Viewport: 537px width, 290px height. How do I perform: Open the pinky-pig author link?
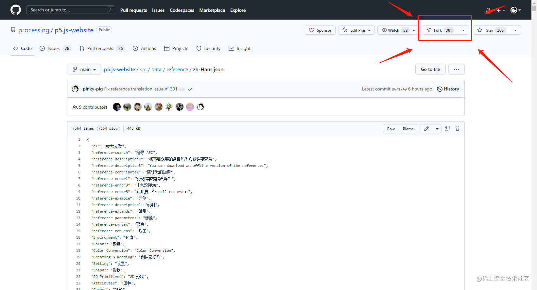93,89
